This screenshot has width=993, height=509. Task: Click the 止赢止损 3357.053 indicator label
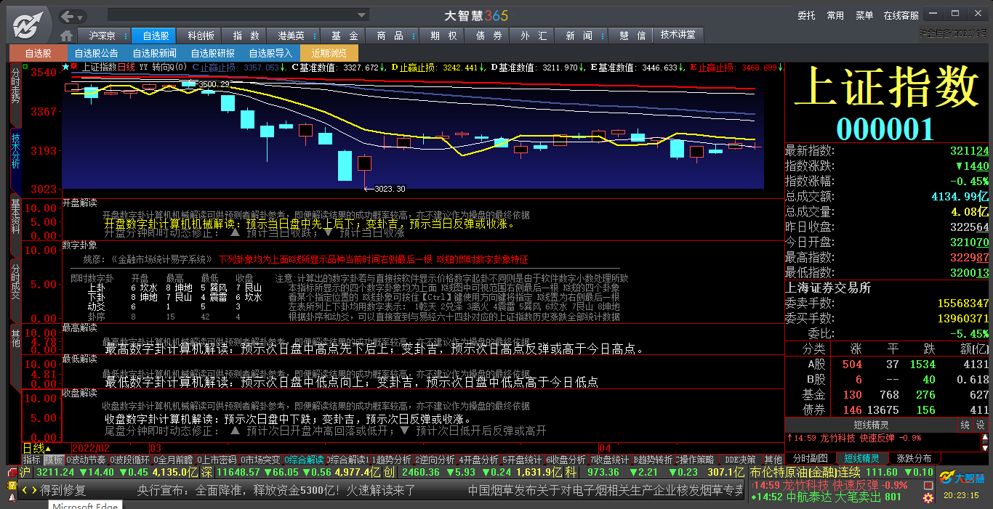tap(240, 67)
